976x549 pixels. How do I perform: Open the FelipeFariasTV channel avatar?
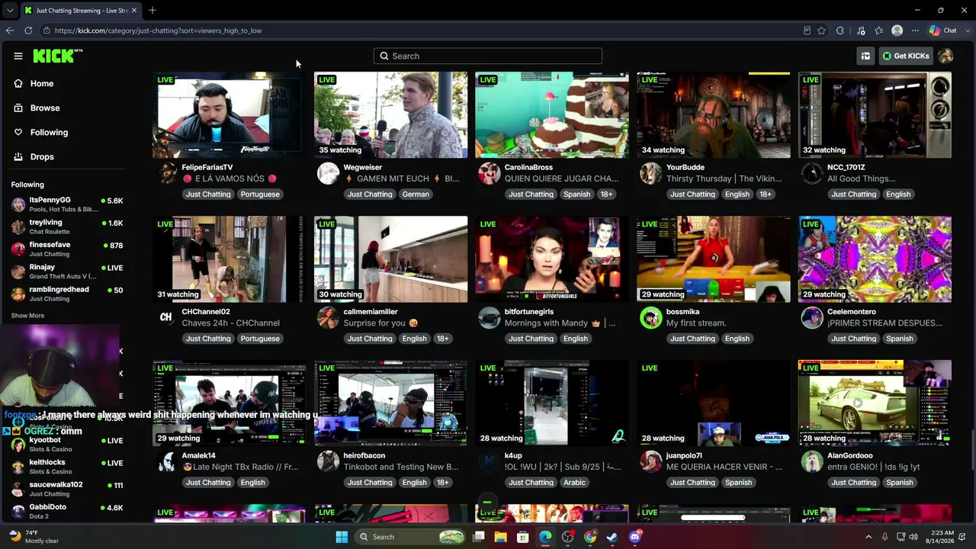tap(167, 173)
